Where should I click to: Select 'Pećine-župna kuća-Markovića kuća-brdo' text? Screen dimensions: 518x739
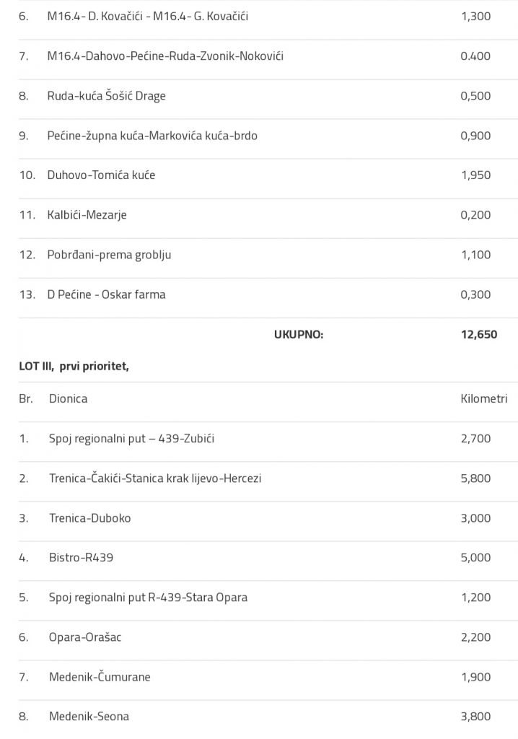152,135
